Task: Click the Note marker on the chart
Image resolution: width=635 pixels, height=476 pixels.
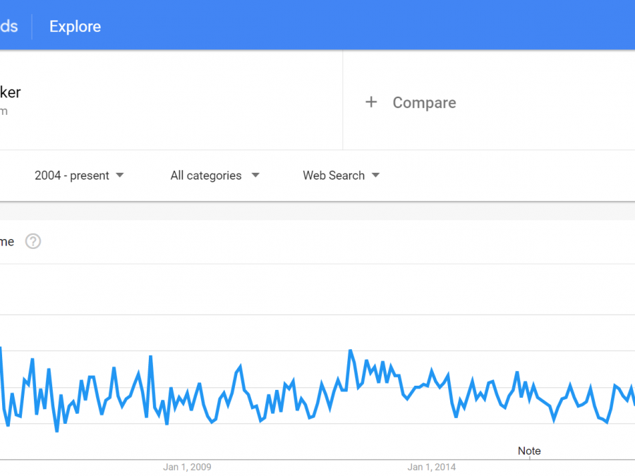Action: pos(529,451)
